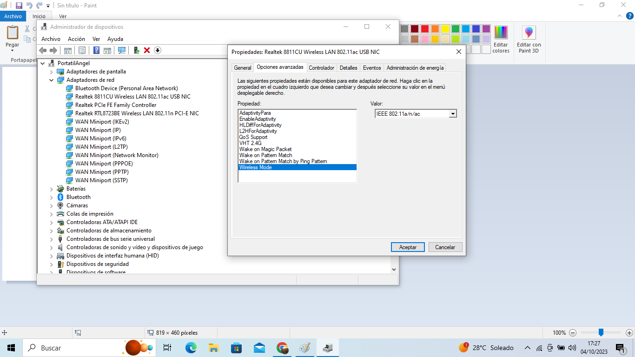Expand Controladoras de almacenamiento node
This screenshot has width=635, height=357.
[x=52, y=231]
